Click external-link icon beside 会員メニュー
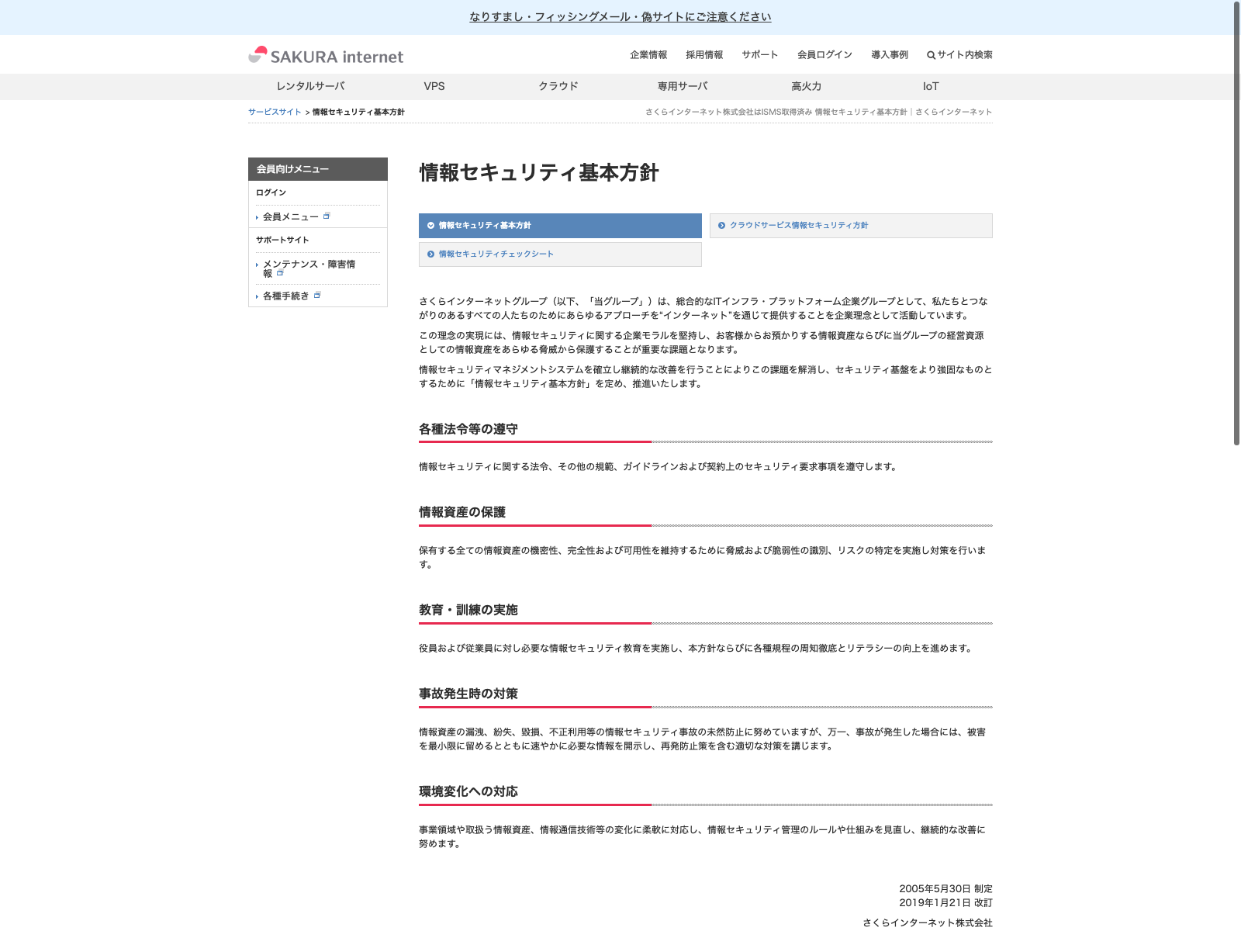 click(x=327, y=216)
